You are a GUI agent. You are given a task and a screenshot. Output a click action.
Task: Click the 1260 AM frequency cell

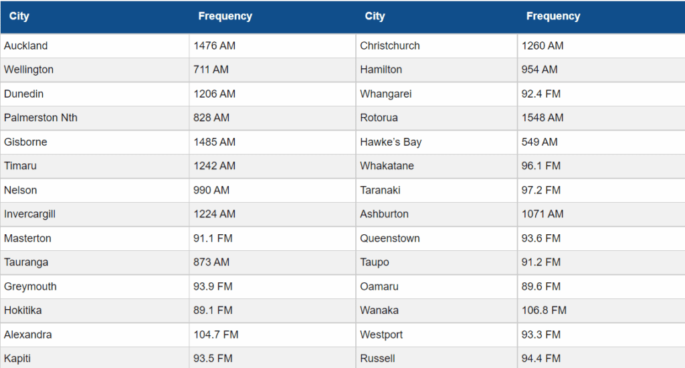click(x=543, y=46)
